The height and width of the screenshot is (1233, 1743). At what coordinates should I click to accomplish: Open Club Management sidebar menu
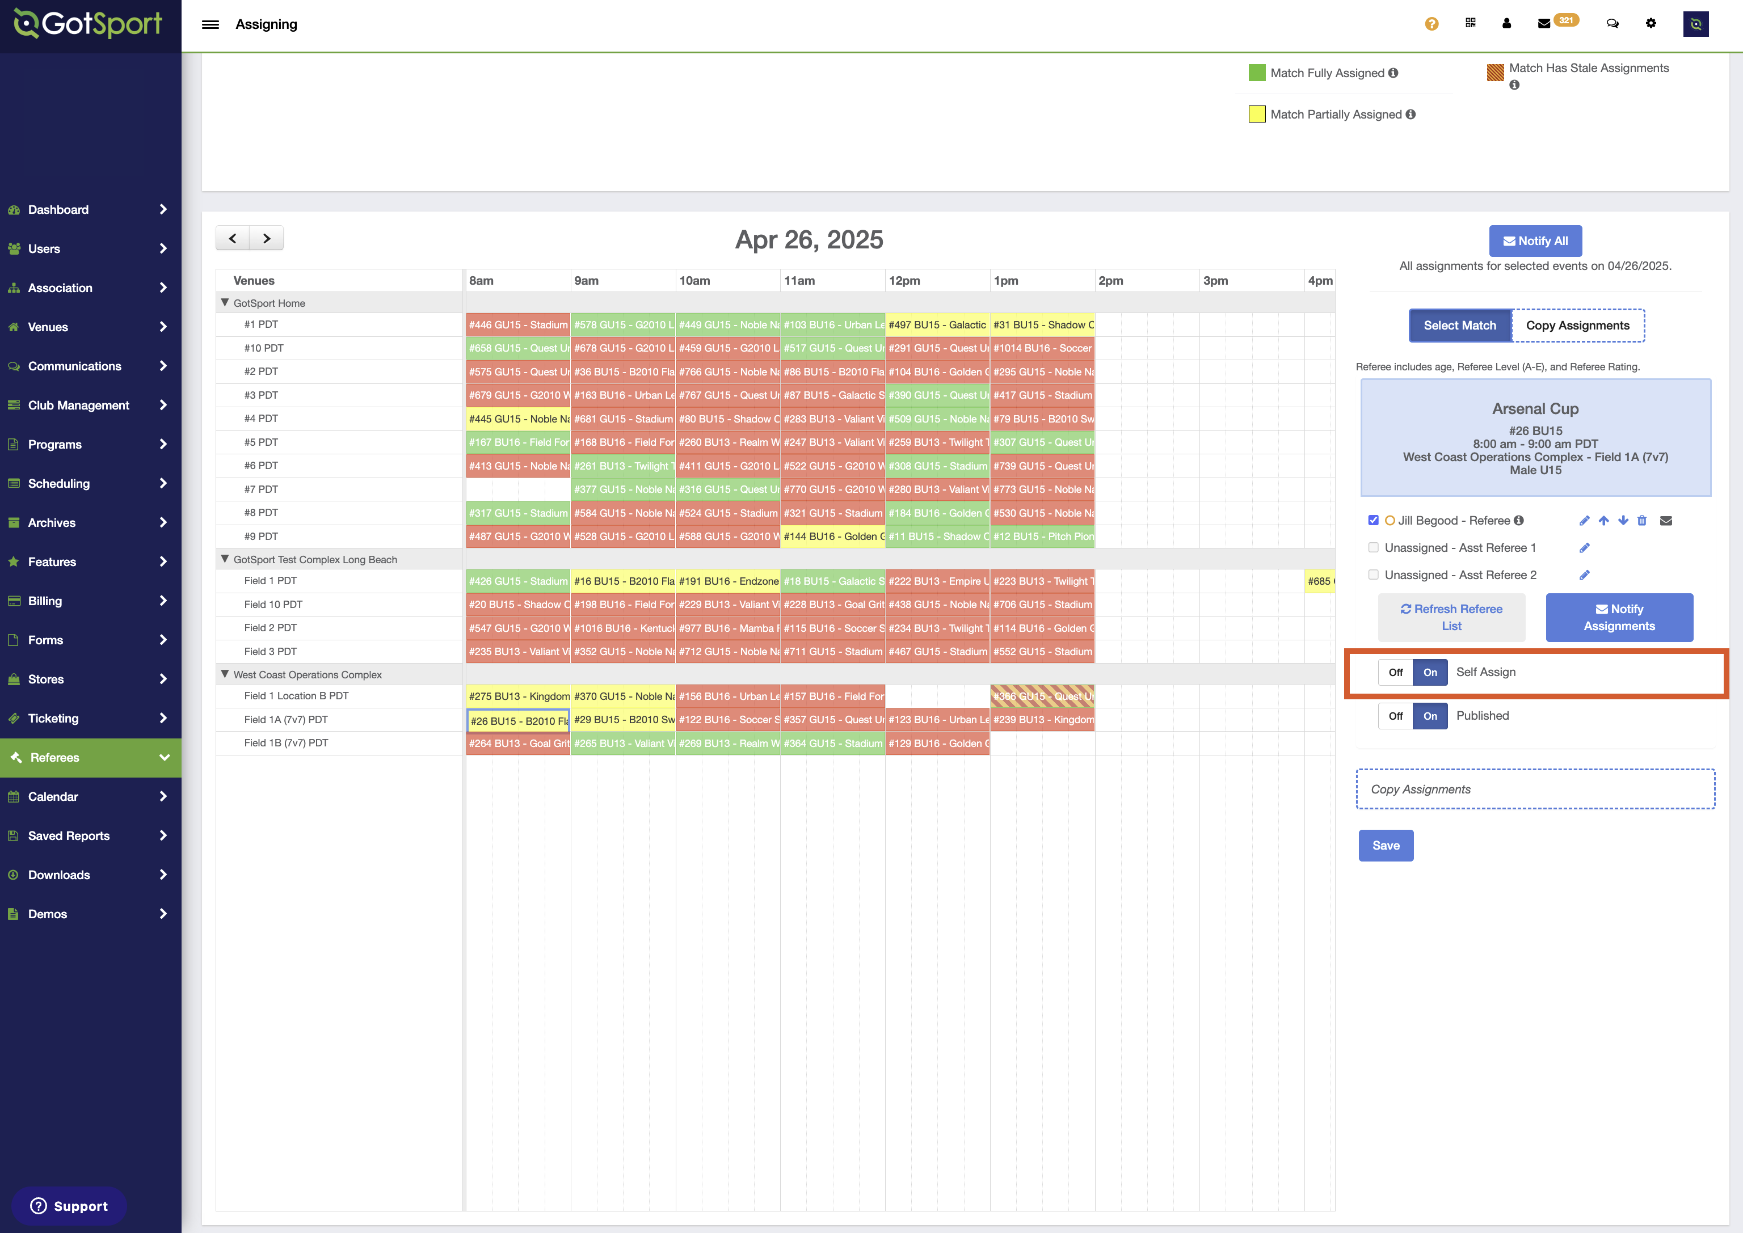pos(90,406)
